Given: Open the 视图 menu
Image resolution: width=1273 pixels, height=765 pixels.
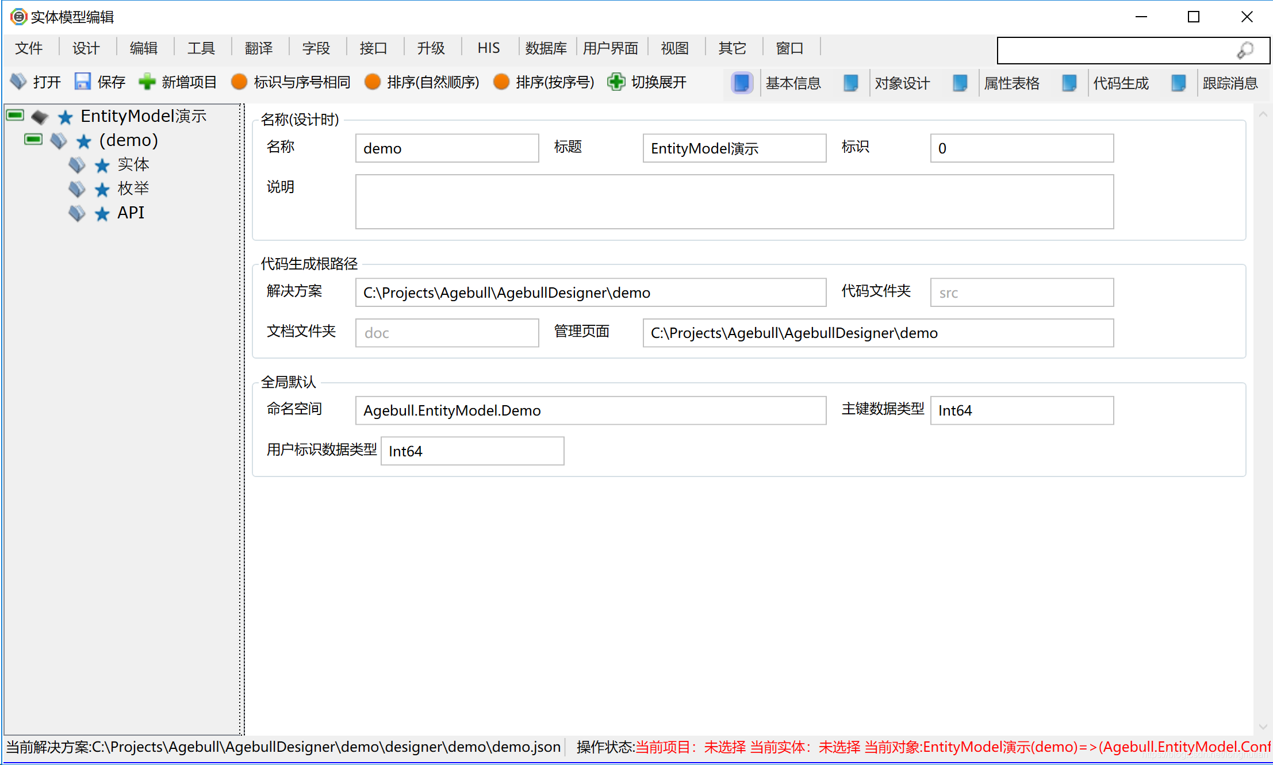Looking at the screenshot, I should click(x=675, y=48).
